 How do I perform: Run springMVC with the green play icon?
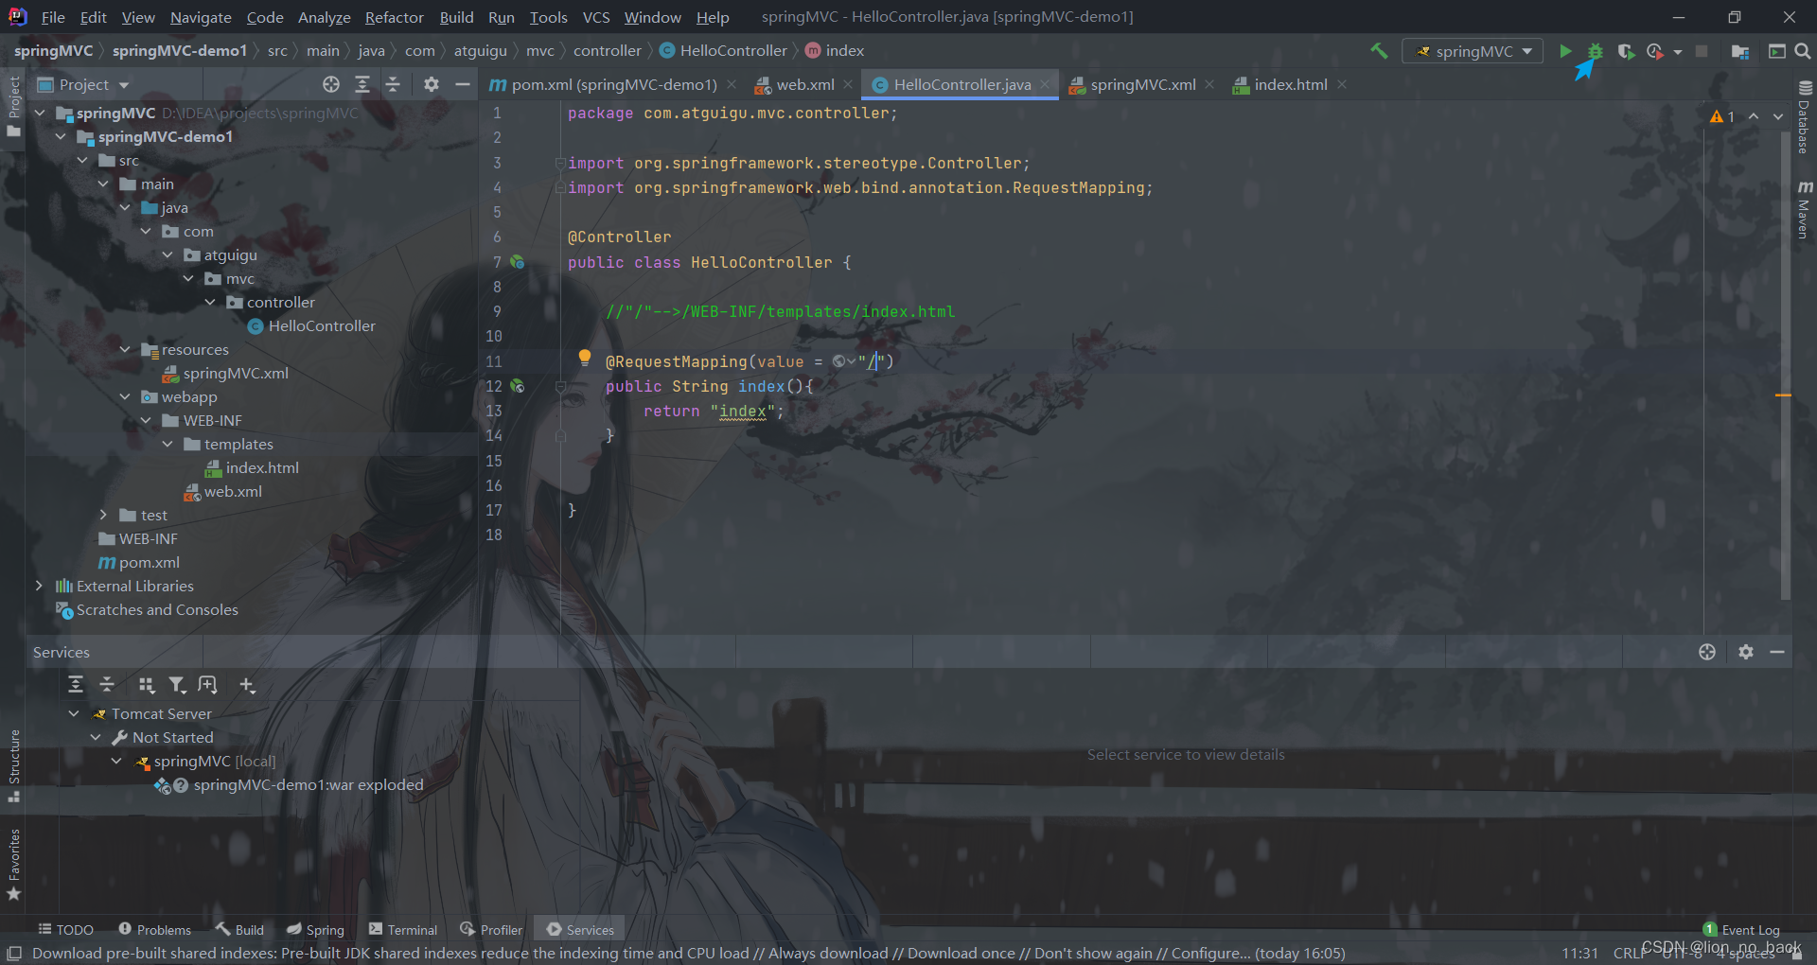(1565, 51)
